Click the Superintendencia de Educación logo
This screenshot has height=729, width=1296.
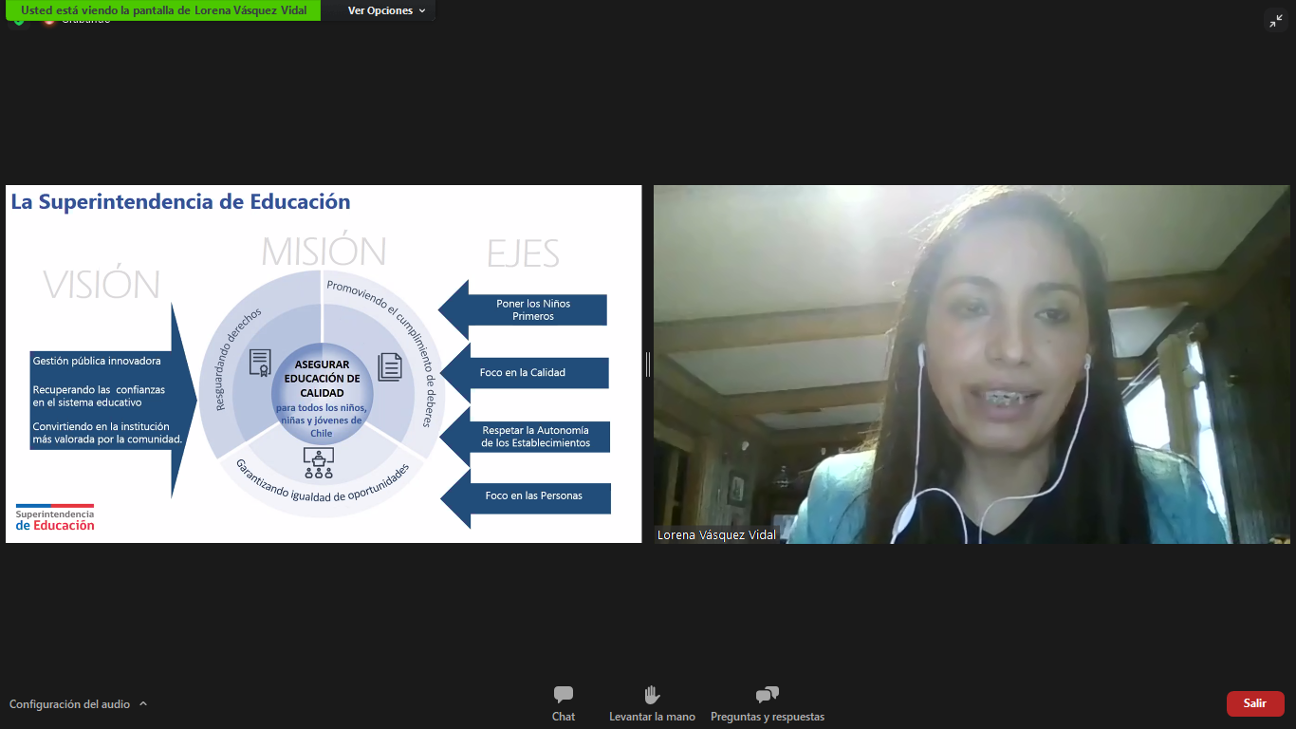click(55, 517)
